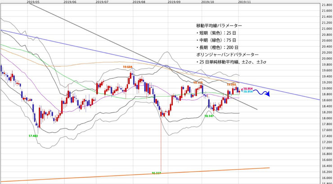Click the 2019/06 date label

[70, 2]
